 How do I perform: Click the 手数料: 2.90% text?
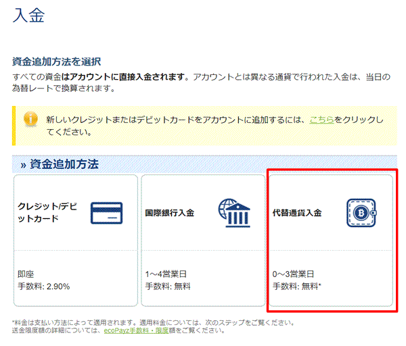click(x=44, y=287)
